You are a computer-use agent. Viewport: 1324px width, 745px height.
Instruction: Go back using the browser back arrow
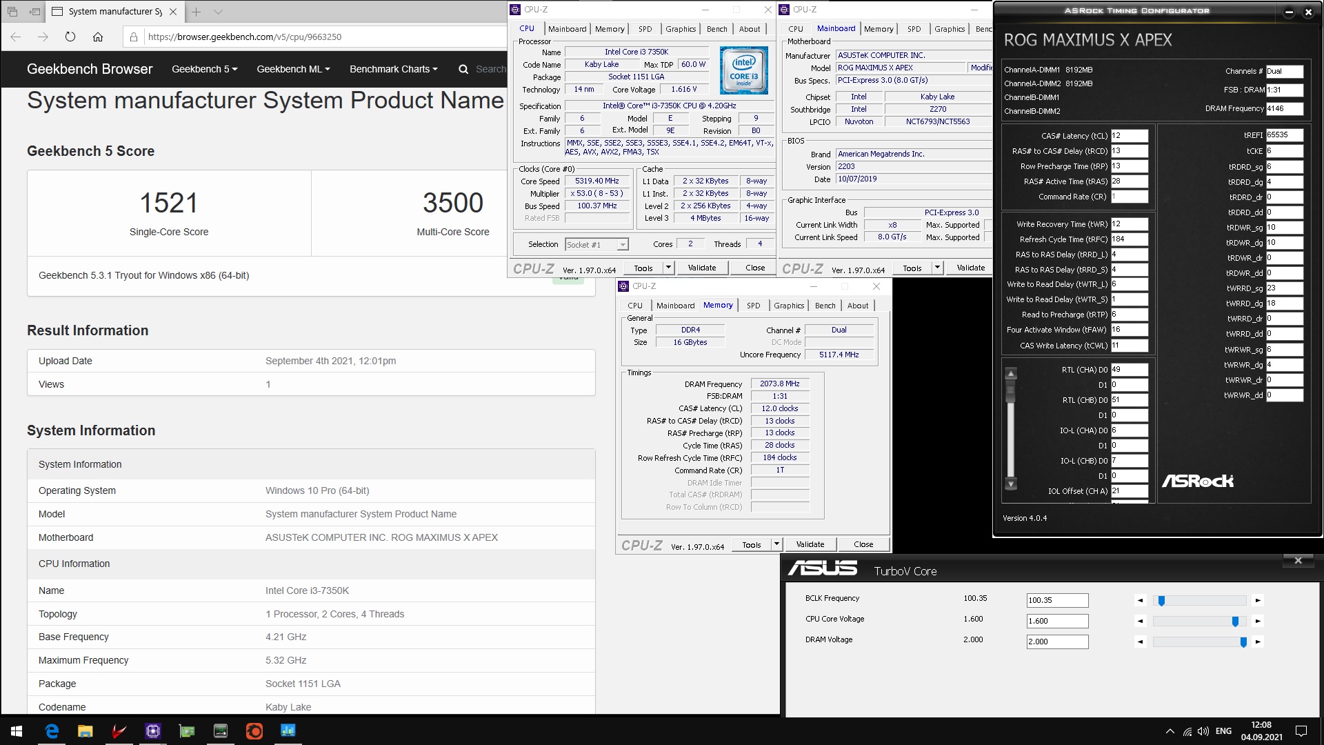coord(16,37)
